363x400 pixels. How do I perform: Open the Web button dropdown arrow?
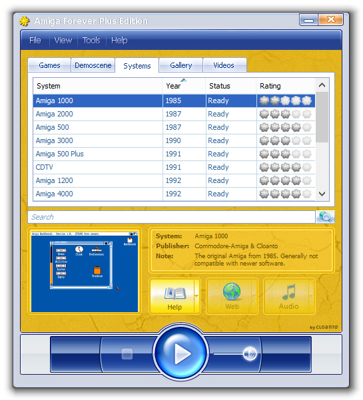(254, 296)
